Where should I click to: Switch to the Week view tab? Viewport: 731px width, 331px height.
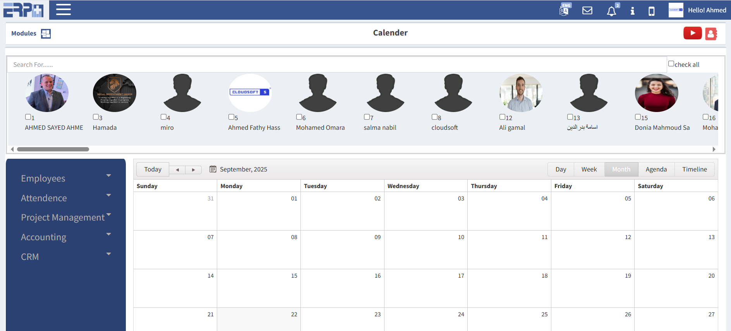point(589,169)
